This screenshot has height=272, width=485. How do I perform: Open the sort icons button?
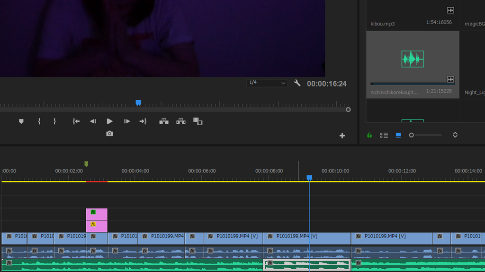pos(455,135)
